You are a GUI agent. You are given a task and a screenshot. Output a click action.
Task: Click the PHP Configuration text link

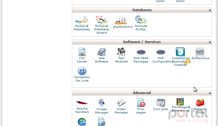162,60
